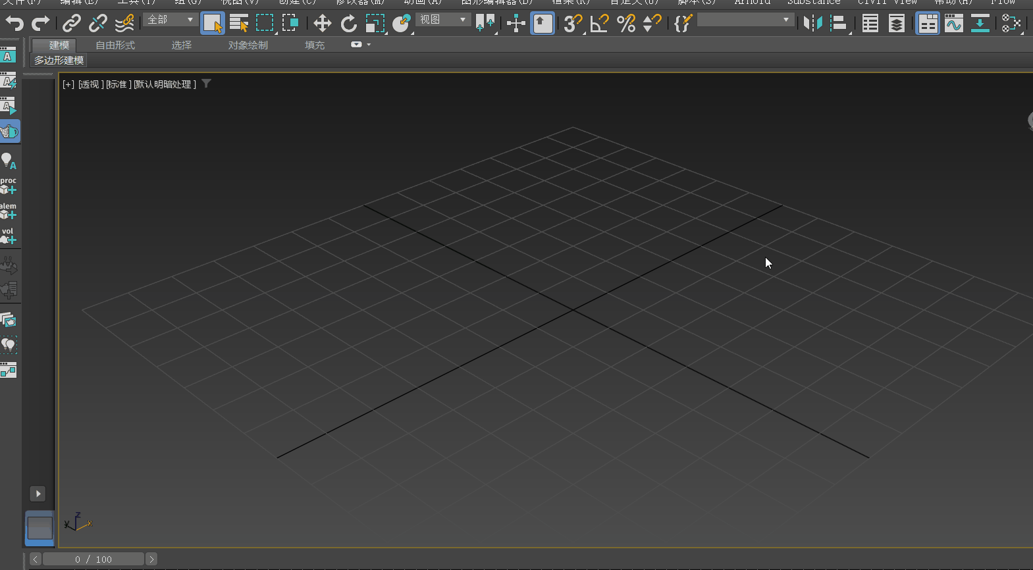Open the Named Selection Sets dropdown
This screenshot has width=1033, height=570.
pyautogui.click(x=745, y=20)
